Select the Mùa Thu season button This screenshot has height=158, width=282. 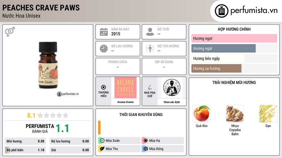(119, 149)
